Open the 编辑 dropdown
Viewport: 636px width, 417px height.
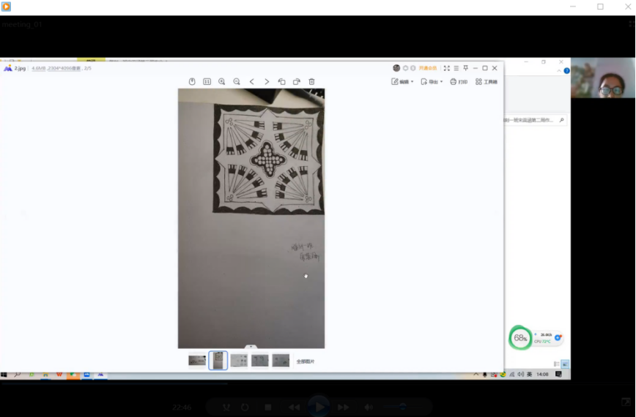[x=403, y=82]
